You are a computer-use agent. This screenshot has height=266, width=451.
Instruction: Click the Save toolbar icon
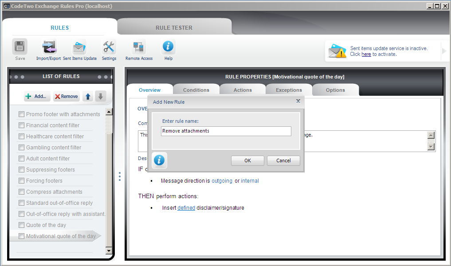pyautogui.click(x=20, y=47)
